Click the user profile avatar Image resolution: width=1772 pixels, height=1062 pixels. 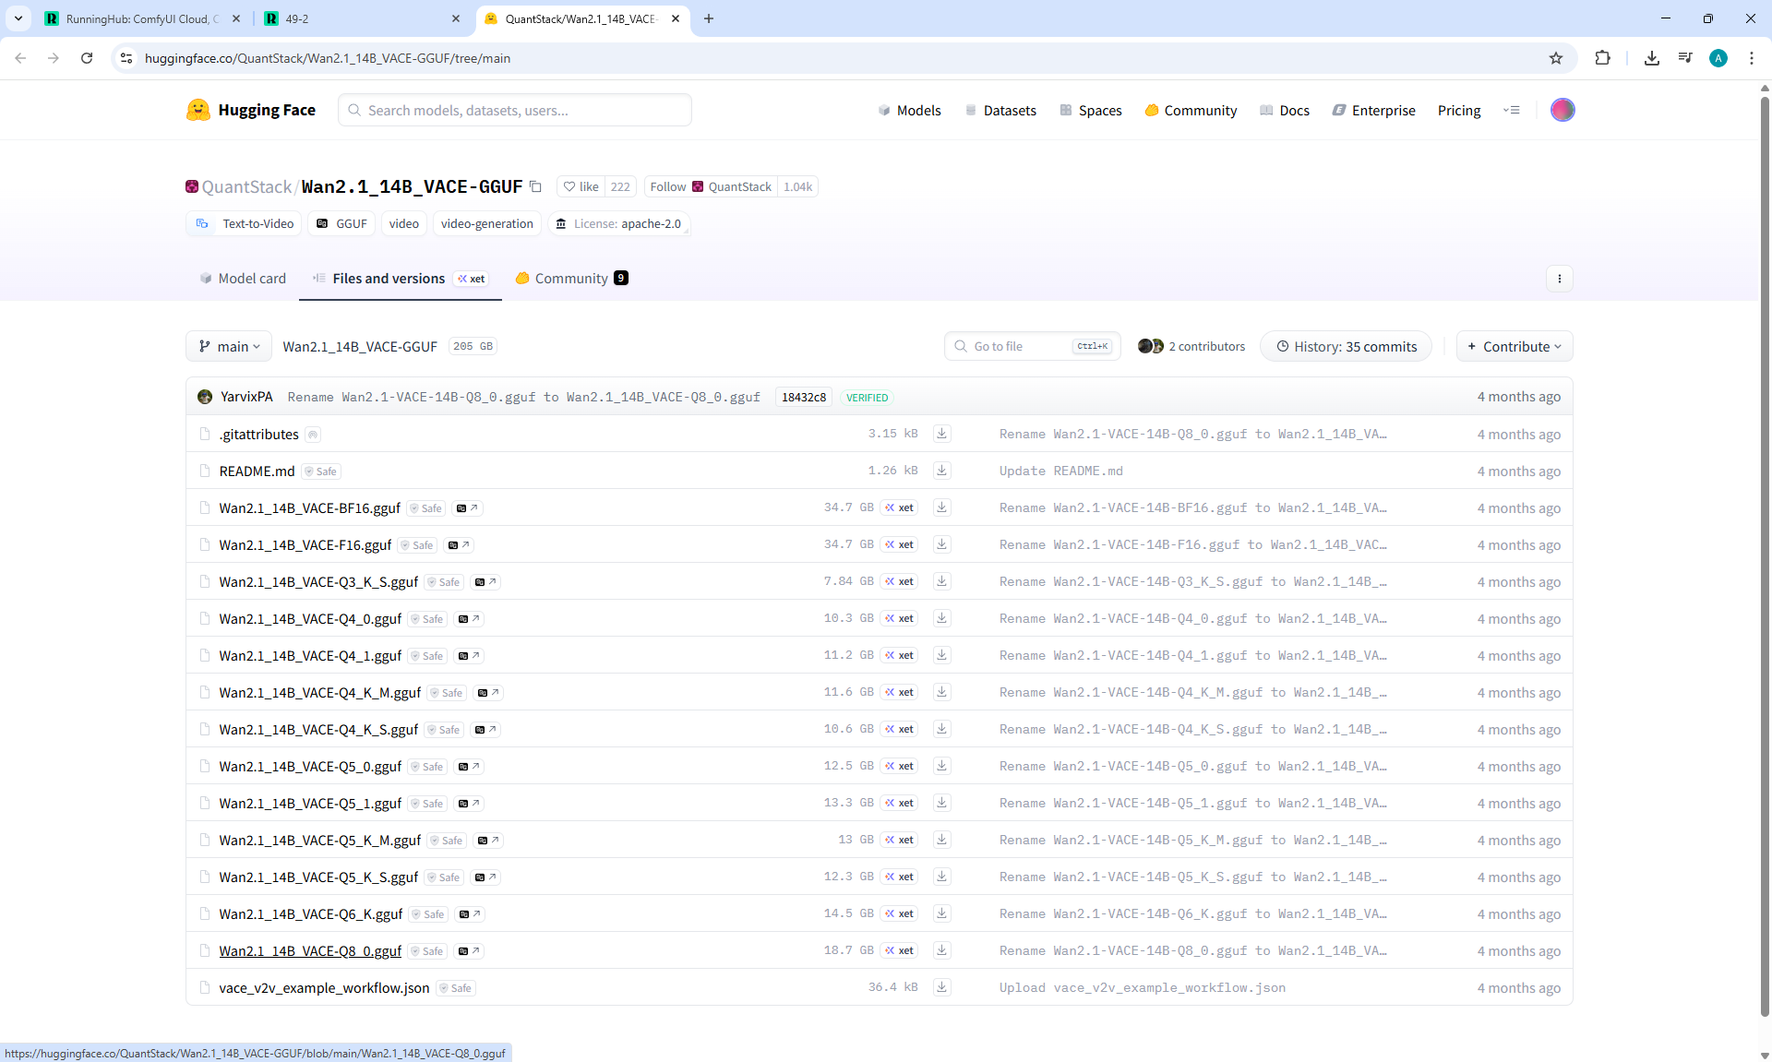(x=1562, y=110)
